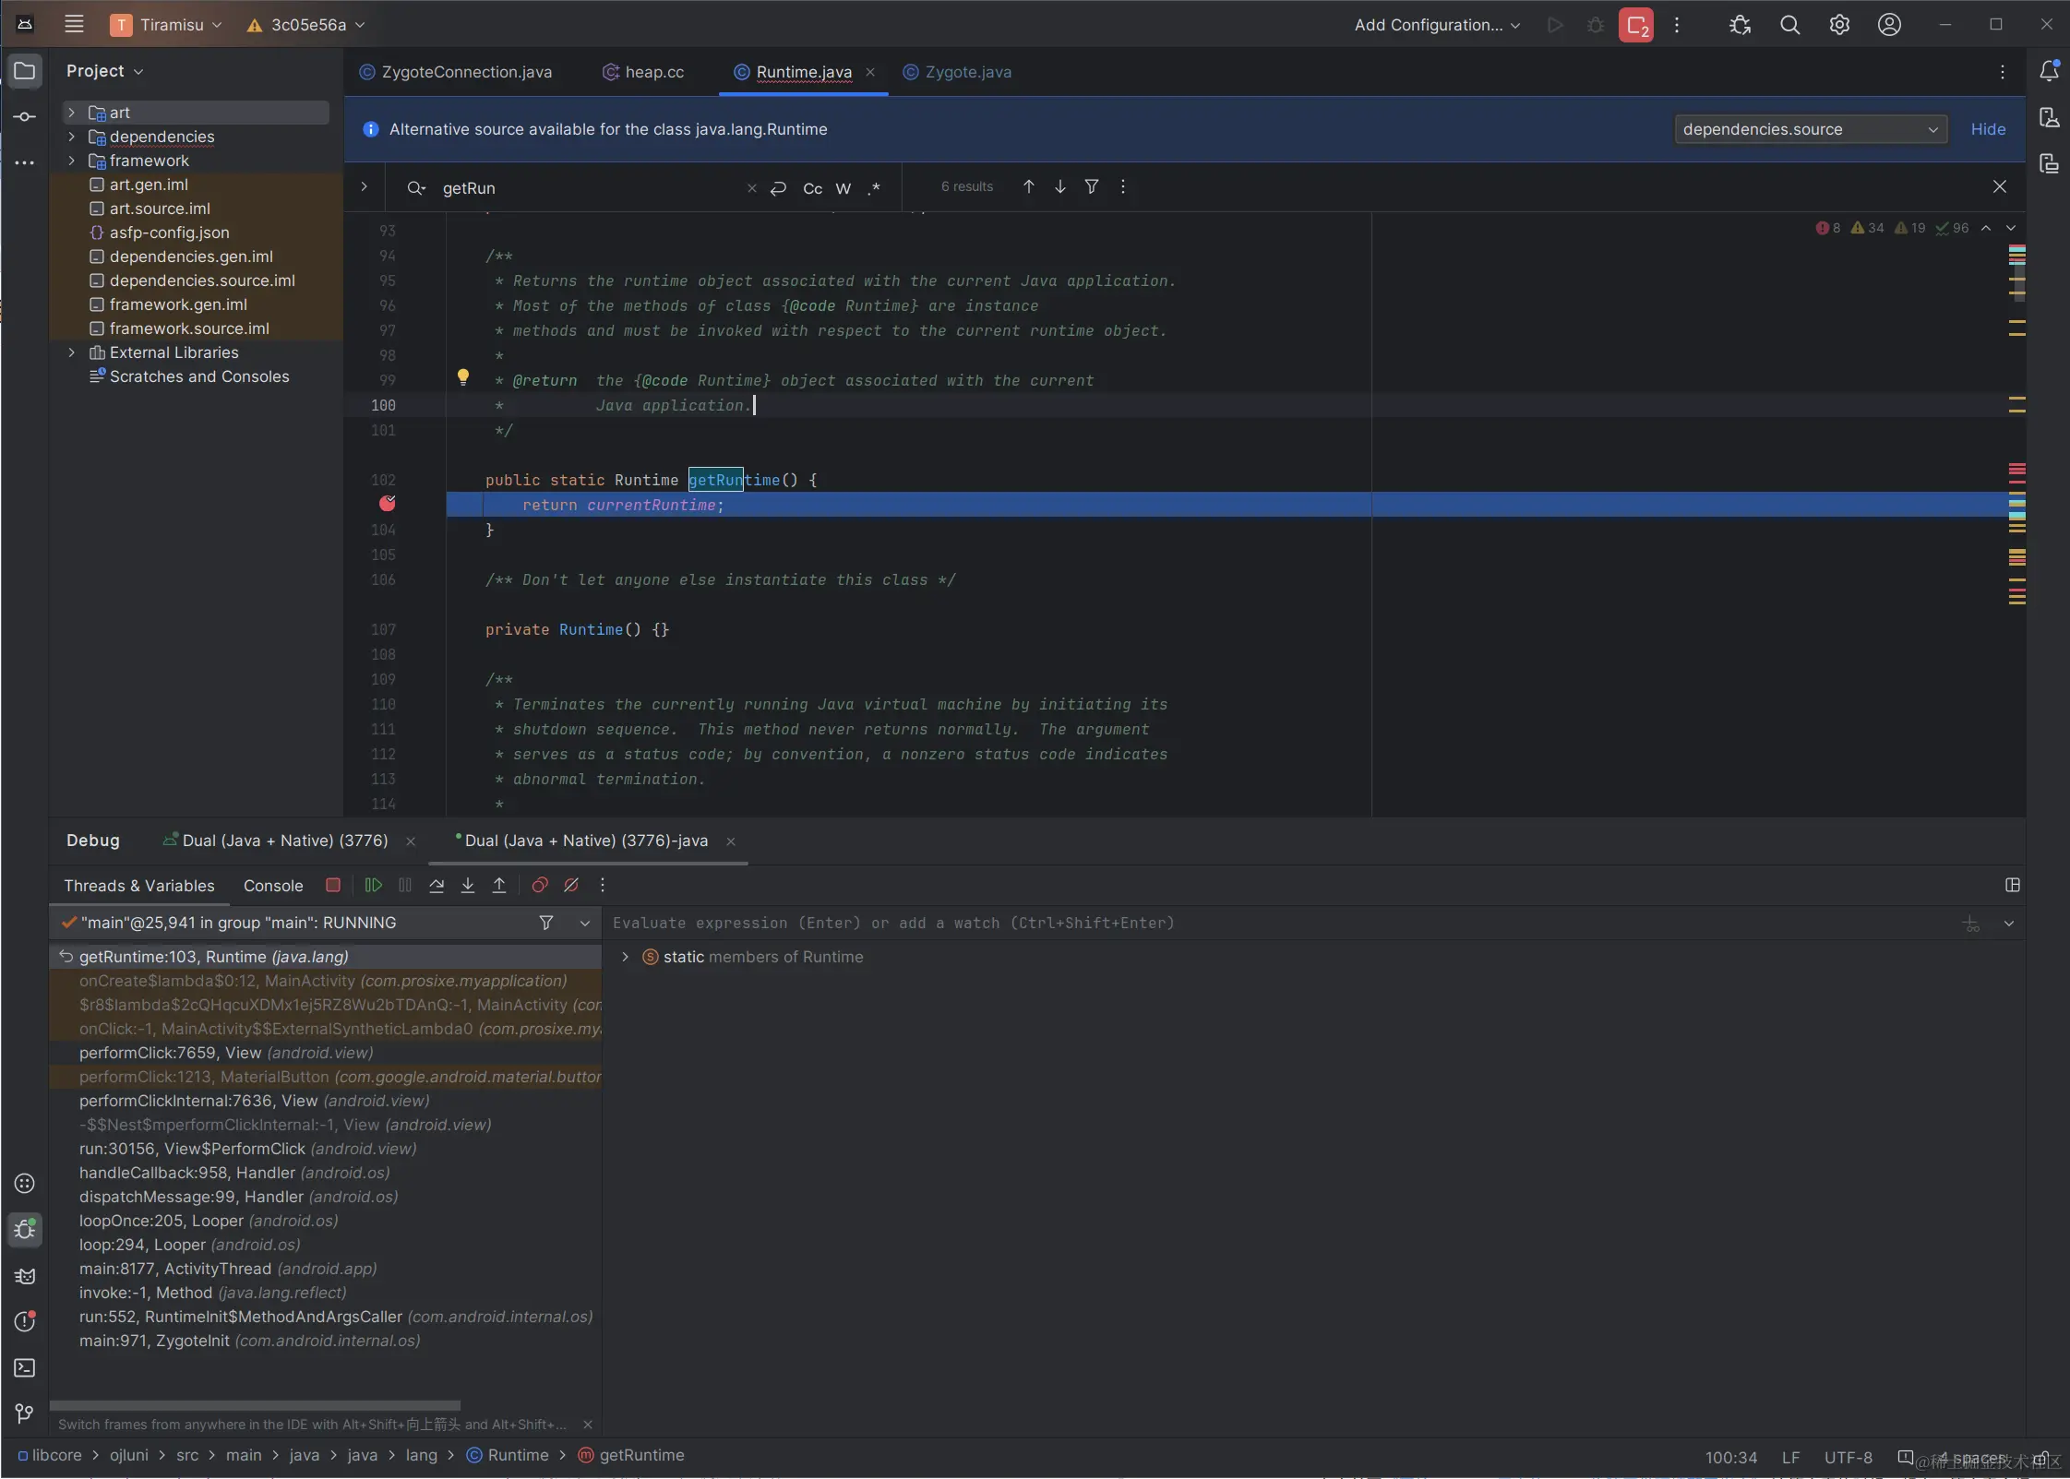Click the Step Out button
Viewport: 2070px width, 1479px height.
(499, 885)
